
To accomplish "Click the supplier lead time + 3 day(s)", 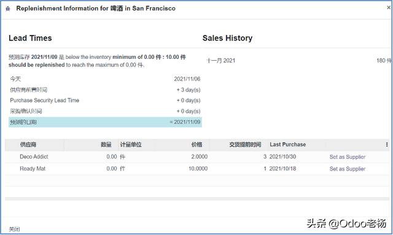I will [x=189, y=90].
